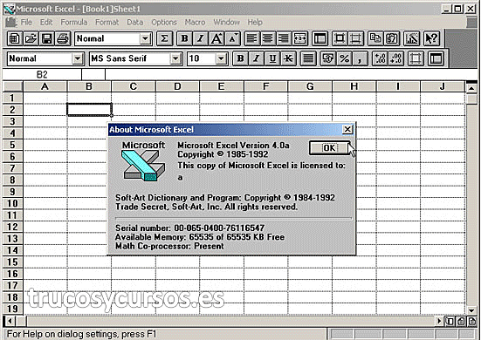Open the Formula menu
Screen dimensions: 481x340
click(x=74, y=23)
